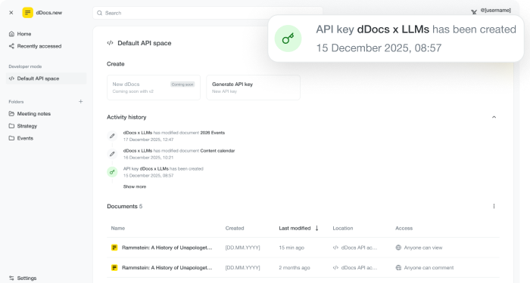Click dDocs API location in 2 months ago row

pos(355,268)
